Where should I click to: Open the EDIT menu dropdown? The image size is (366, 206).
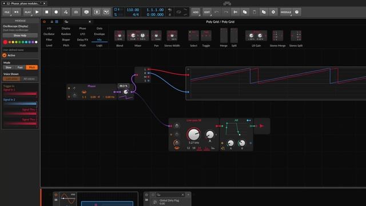tap(207, 12)
